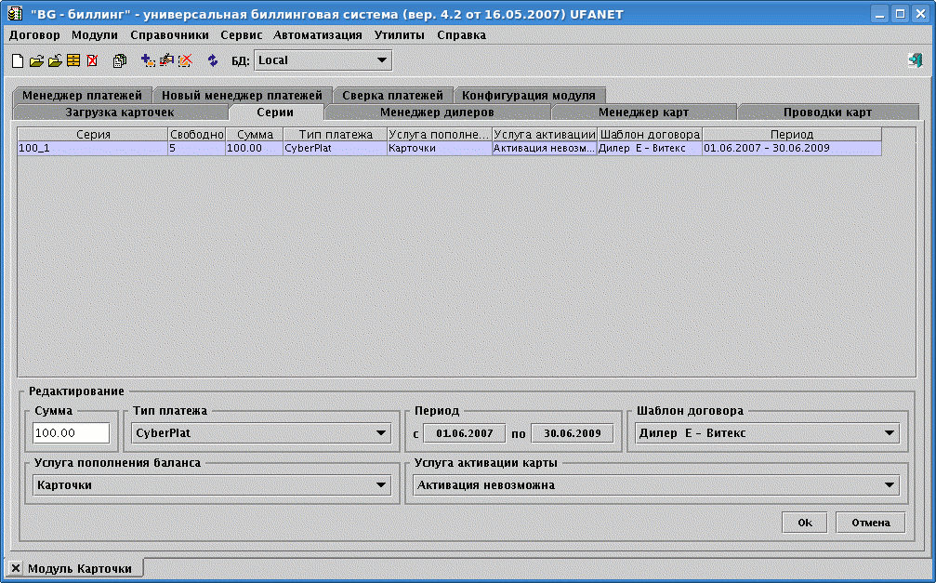The width and height of the screenshot is (936, 583).
Task: Click the blank page new document icon
Action: pos(17,60)
